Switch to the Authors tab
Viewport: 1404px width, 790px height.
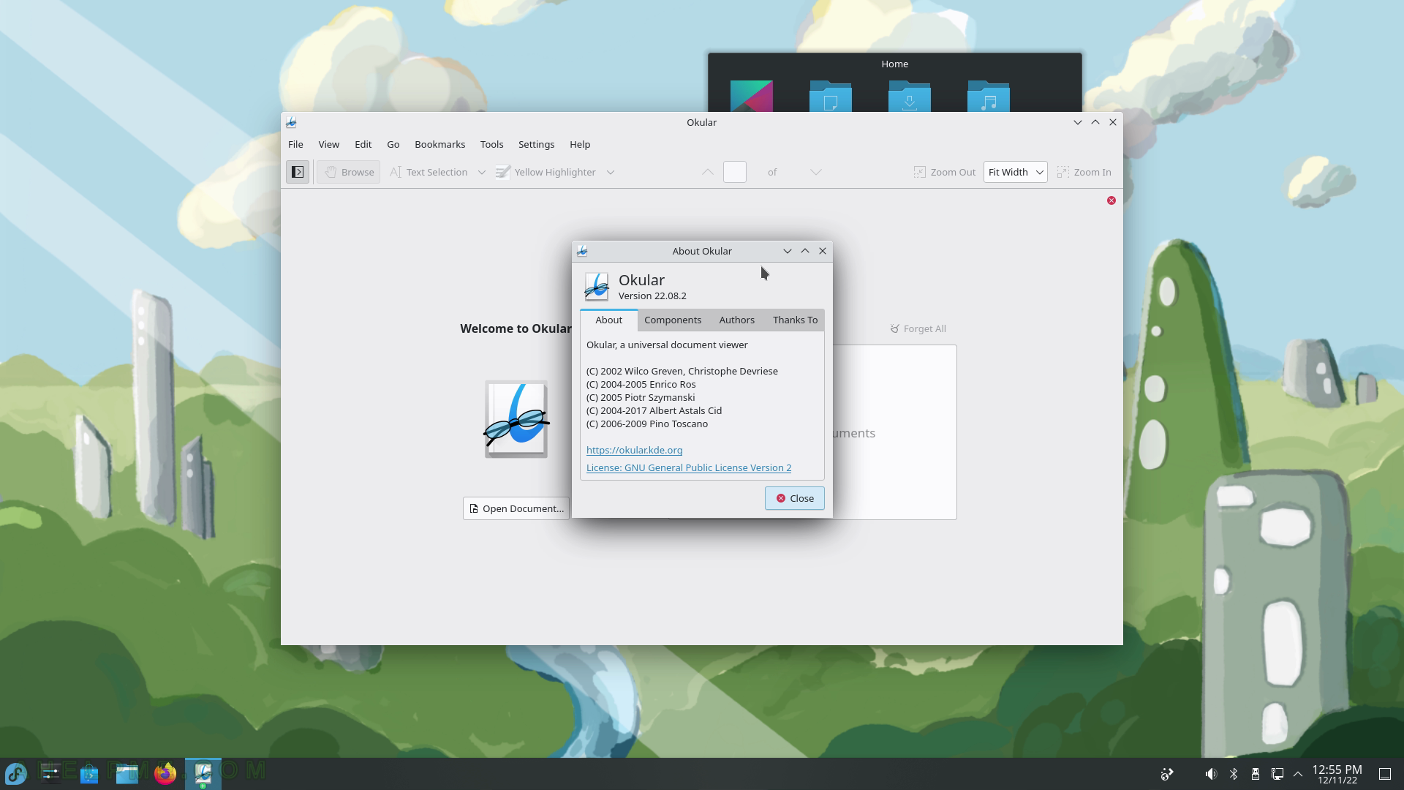pos(736,320)
